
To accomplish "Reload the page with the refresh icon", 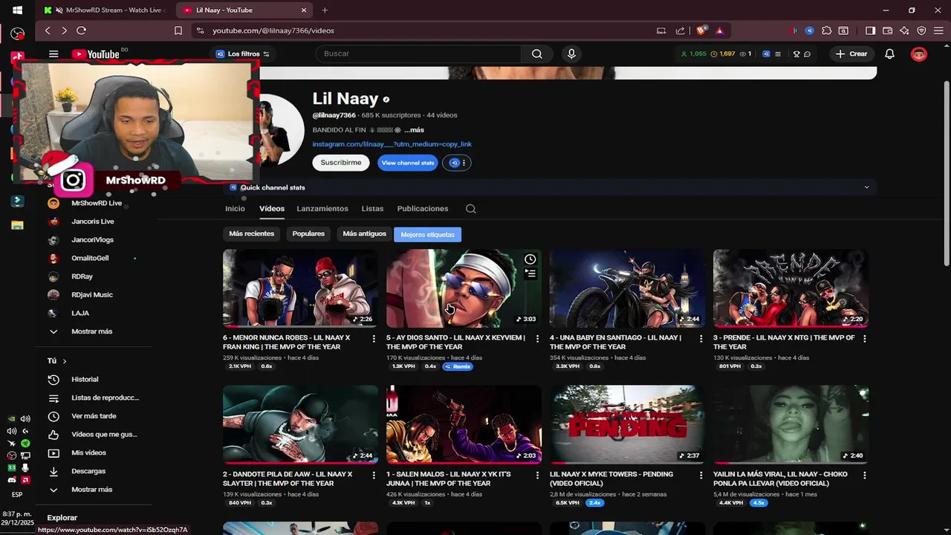I will pyautogui.click(x=81, y=30).
